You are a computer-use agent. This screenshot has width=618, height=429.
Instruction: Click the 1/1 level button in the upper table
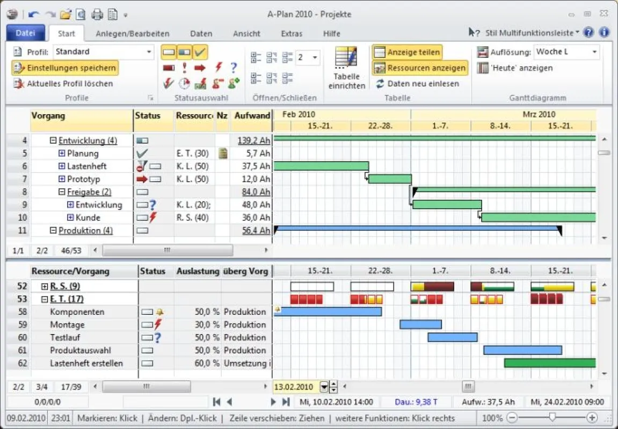[x=18, y=250]
